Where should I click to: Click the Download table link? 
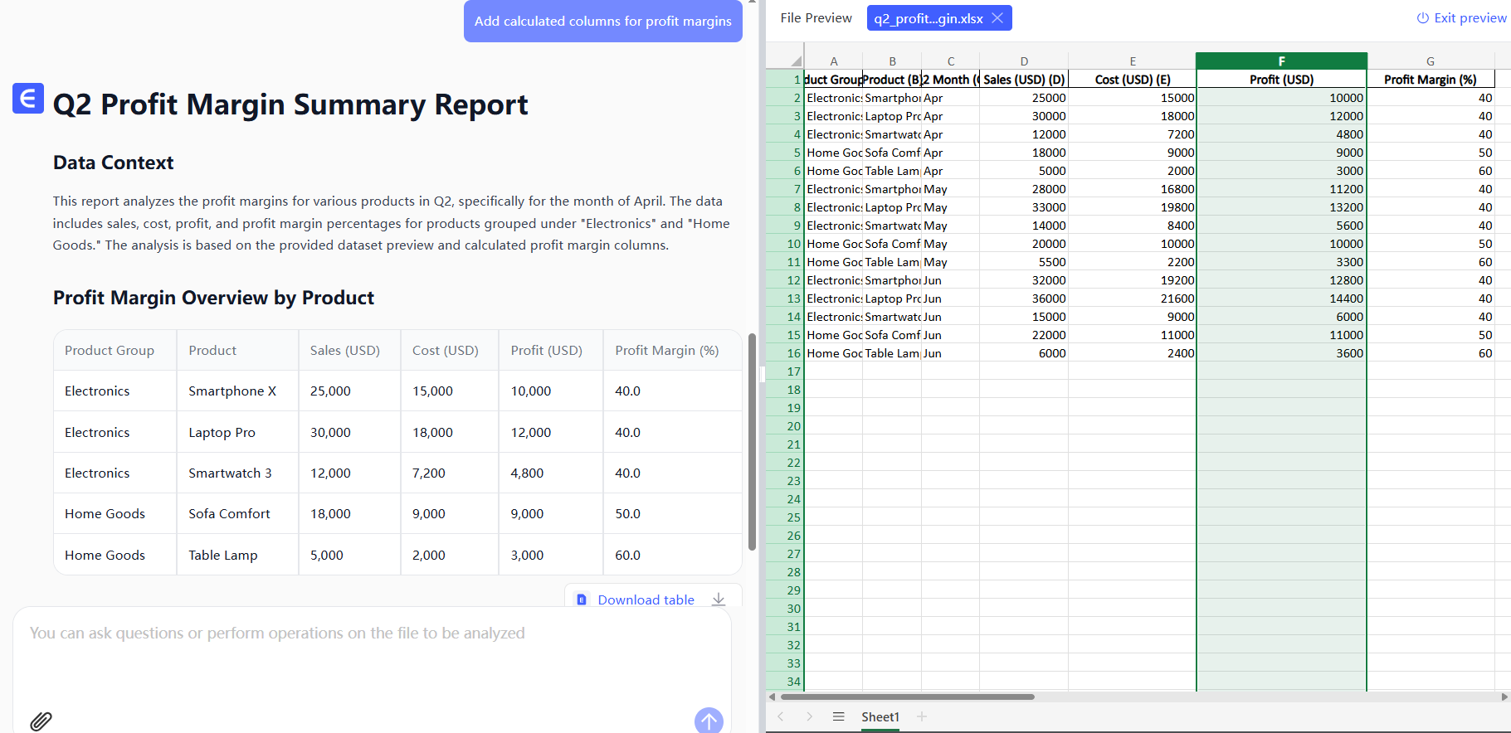click(646, 600)
